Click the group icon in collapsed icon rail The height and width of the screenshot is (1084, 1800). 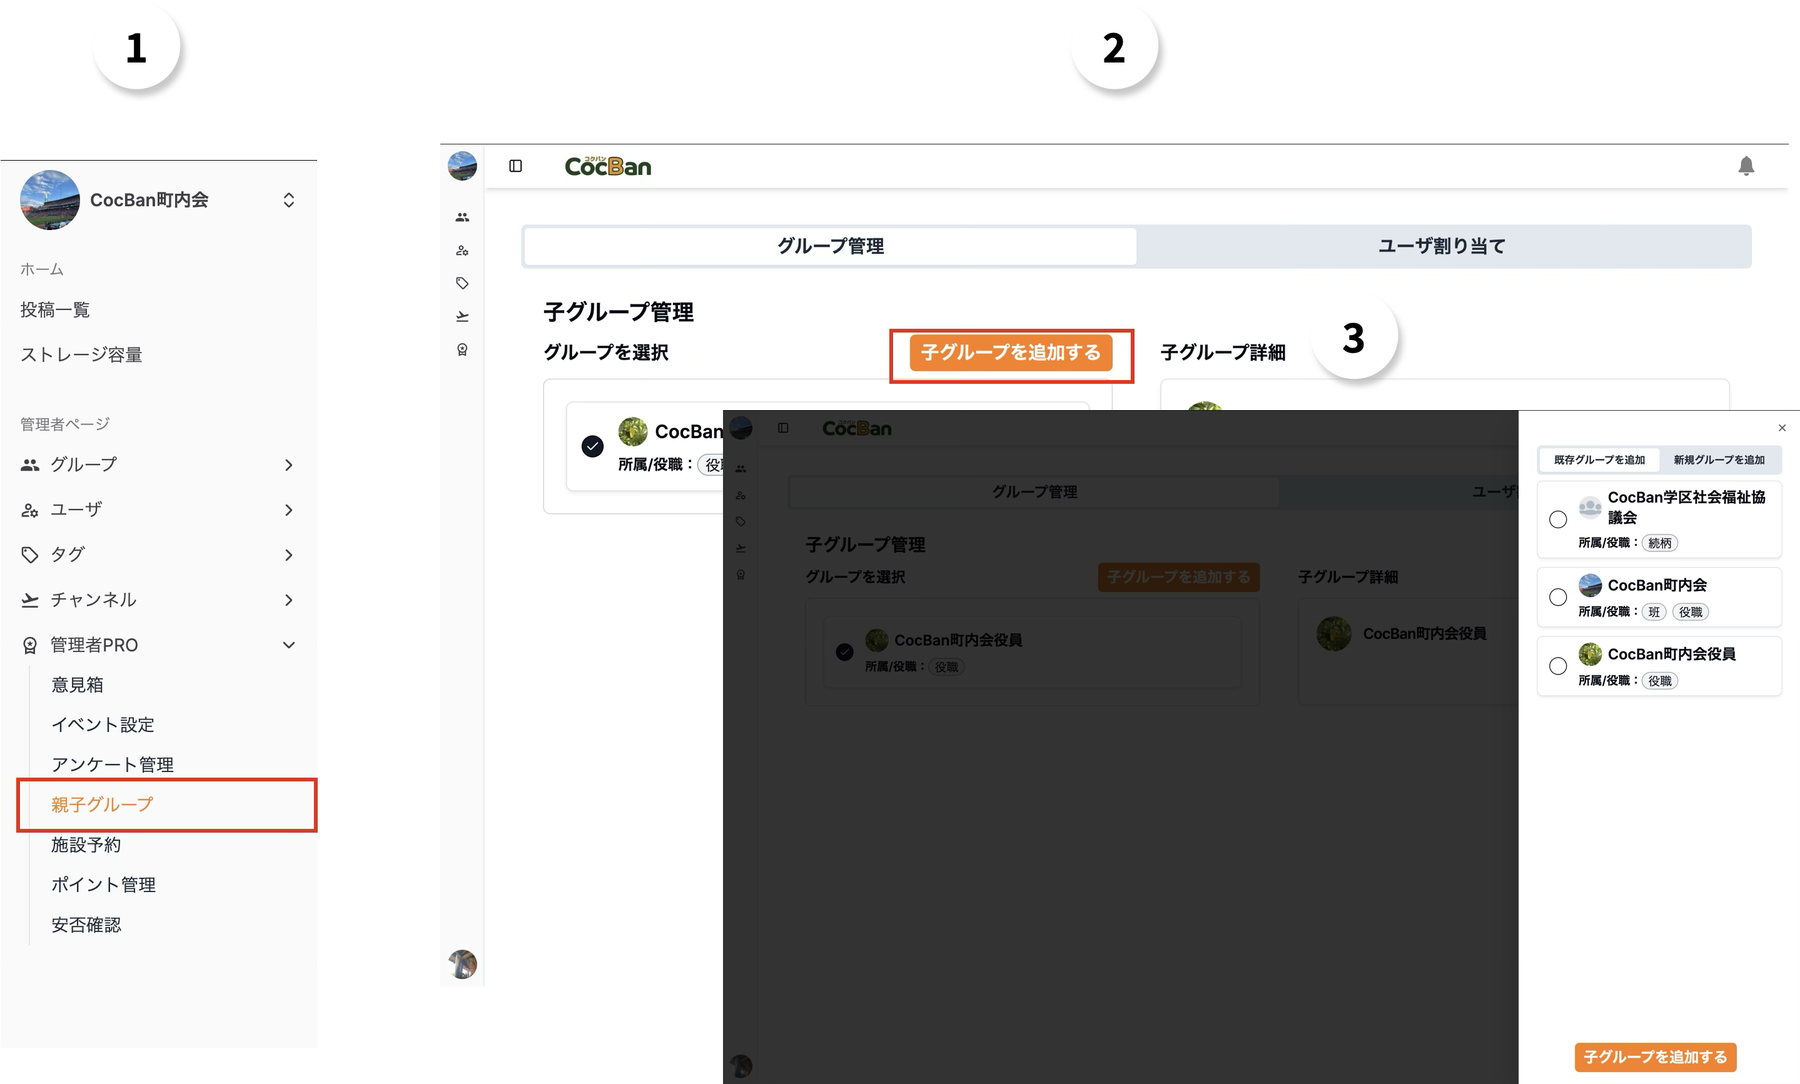(x=462, y=218)
